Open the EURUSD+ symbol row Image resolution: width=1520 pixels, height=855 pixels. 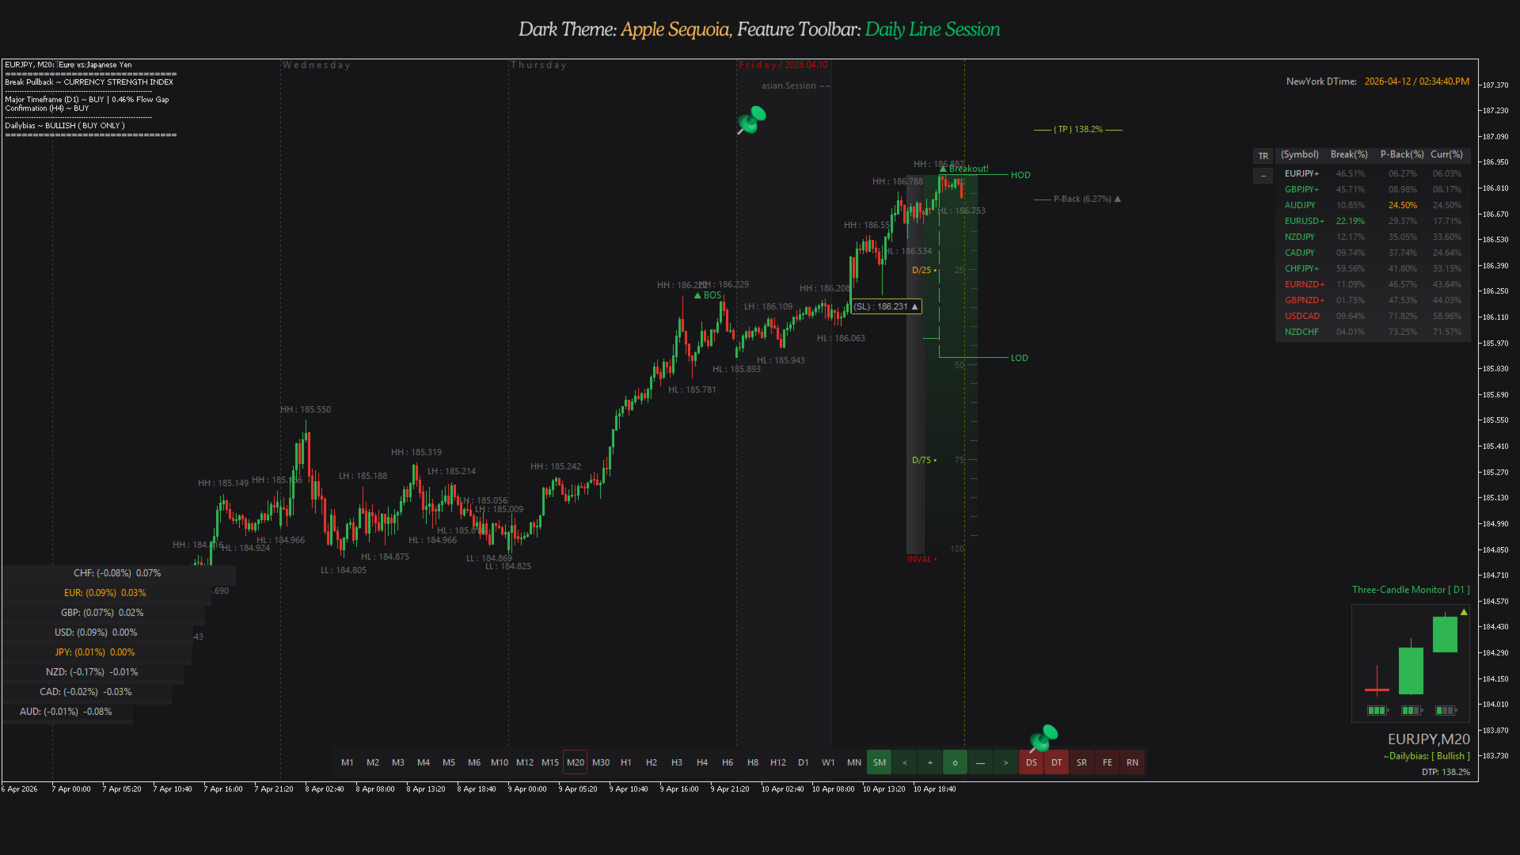[1303, 221]
